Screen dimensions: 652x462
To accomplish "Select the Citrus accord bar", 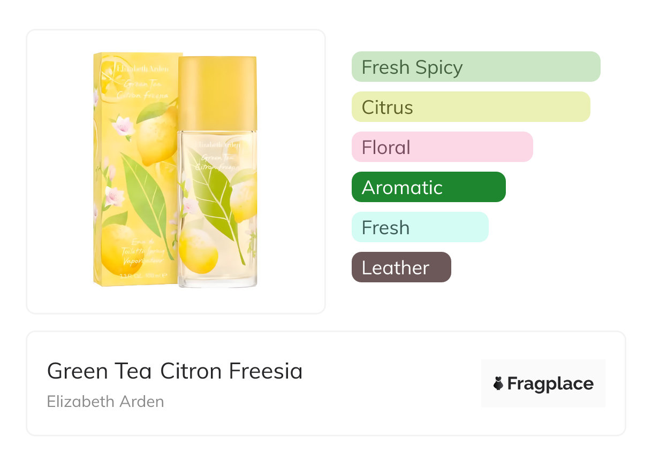I will click(x=471, y=107).
